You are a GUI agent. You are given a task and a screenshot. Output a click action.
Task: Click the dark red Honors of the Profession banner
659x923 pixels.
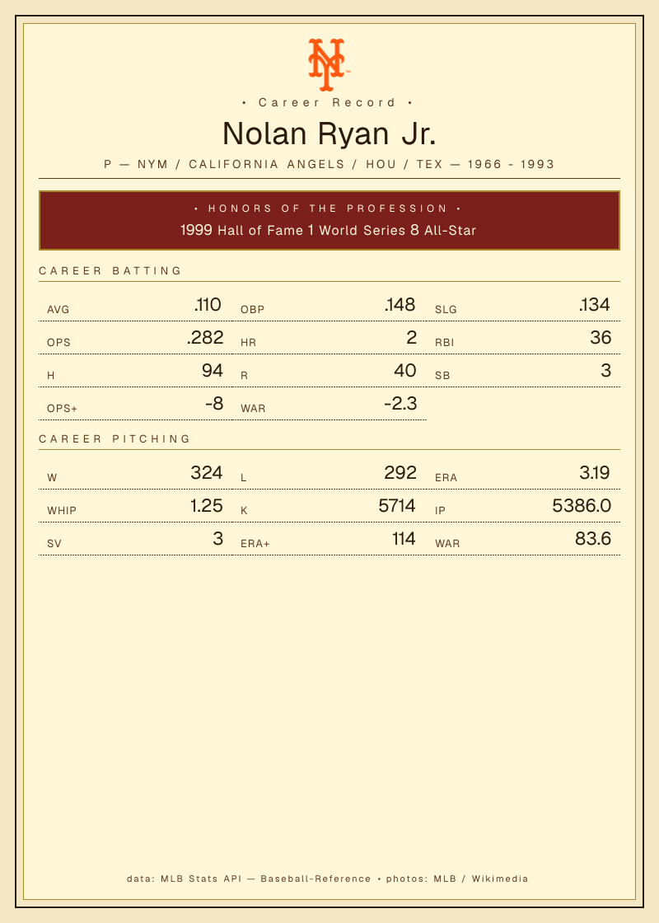point(329,220)
